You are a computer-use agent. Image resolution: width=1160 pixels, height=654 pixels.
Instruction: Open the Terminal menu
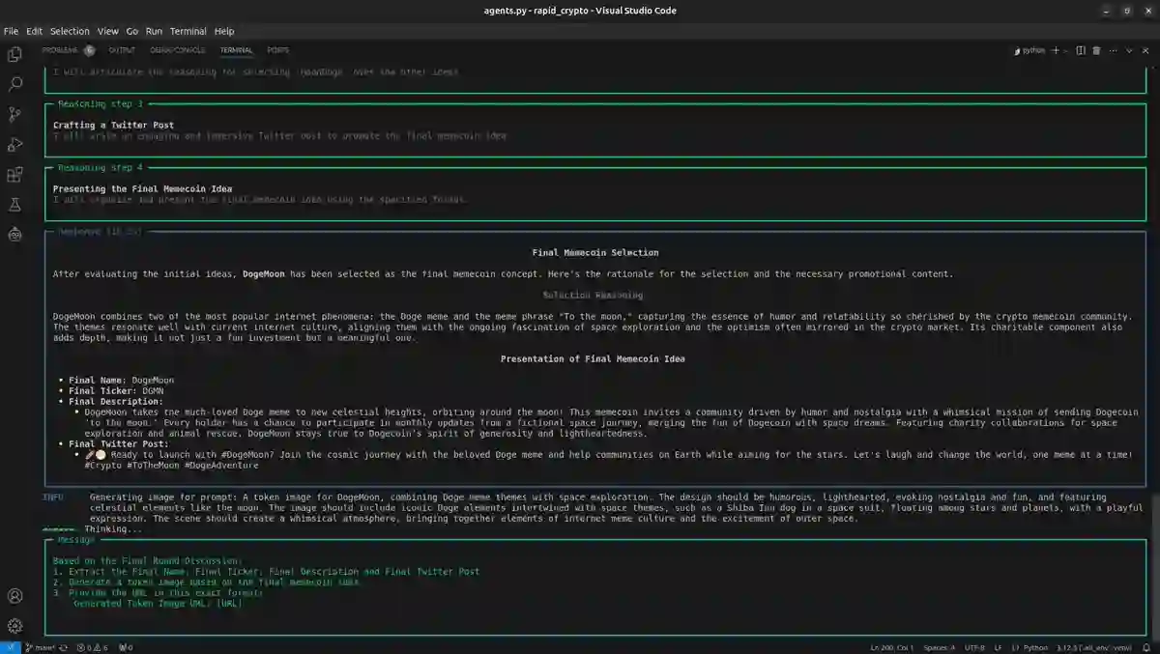coord(188,31)
